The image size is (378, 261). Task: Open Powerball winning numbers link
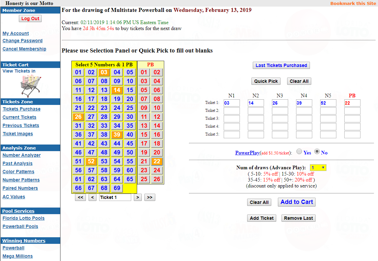tap(13, 248)
